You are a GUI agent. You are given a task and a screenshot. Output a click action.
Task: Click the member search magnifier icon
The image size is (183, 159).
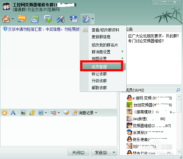(178, 90)
